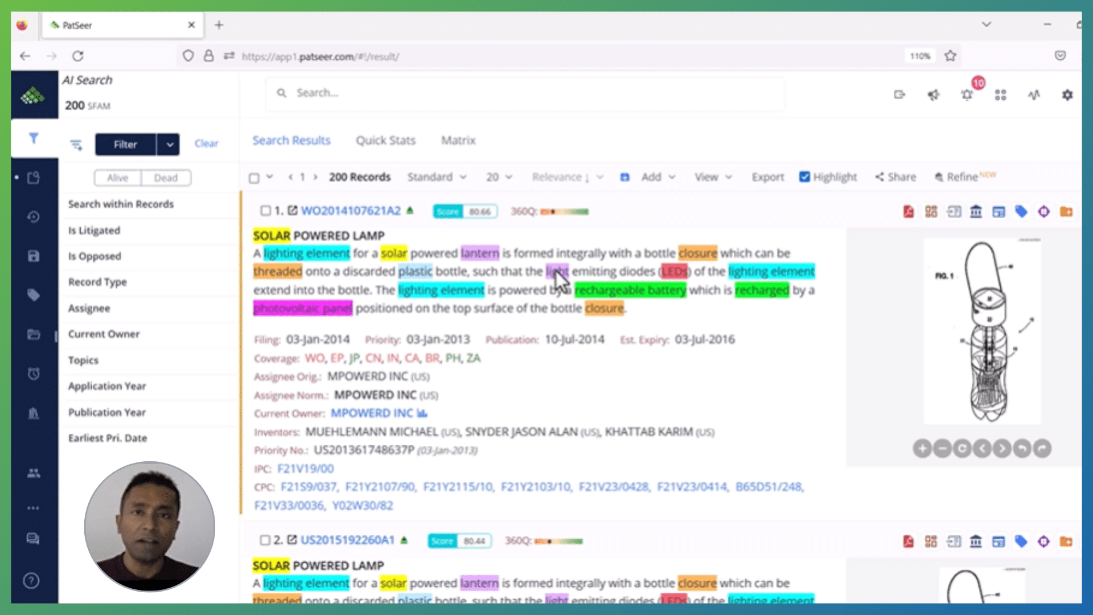Image resolution: width=1093 pixels, height=615 pixels.
Task: Open current owner MPOWERD INC link
Action: click(x=372, y=413)
